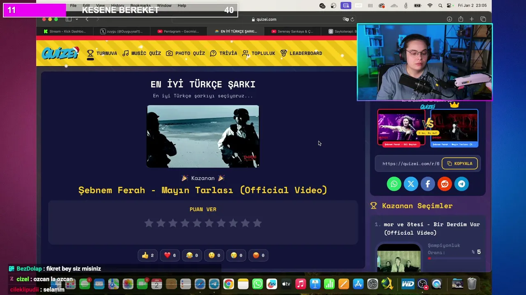
Task: Launch Google Chrome from the Dock
Action: [x=228, y=284]
